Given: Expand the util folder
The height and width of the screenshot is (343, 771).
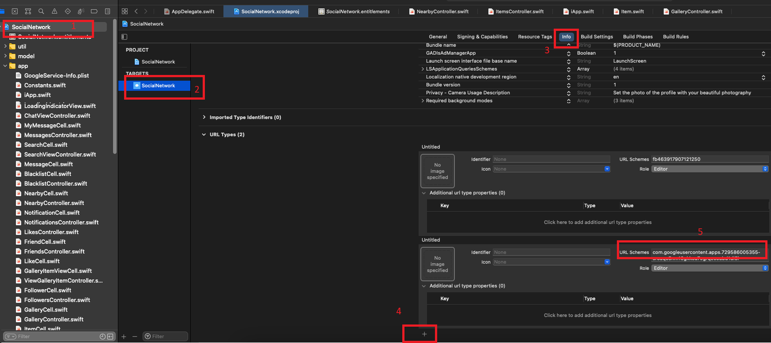Looking at the screenshot, I should [5, 46].
